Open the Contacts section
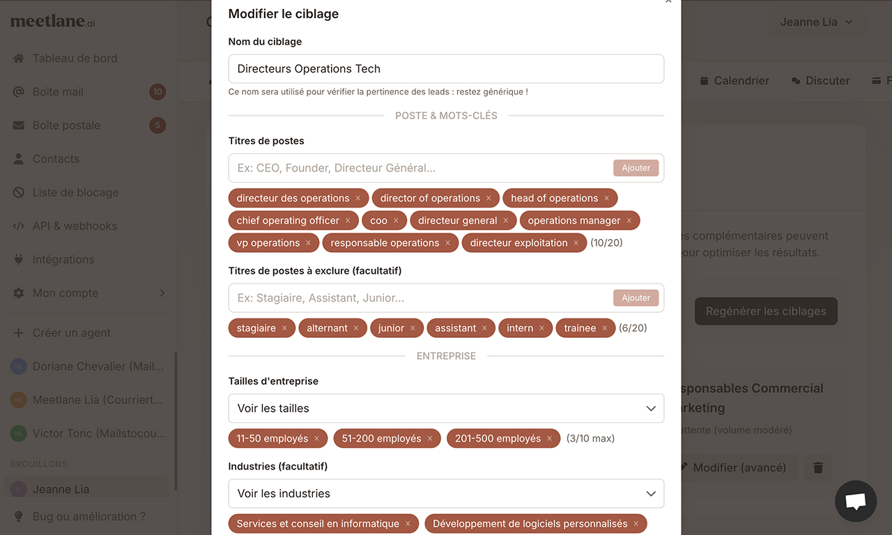This screenshot has height=535, width=892. pyautogui.click(x=56, y=158)
